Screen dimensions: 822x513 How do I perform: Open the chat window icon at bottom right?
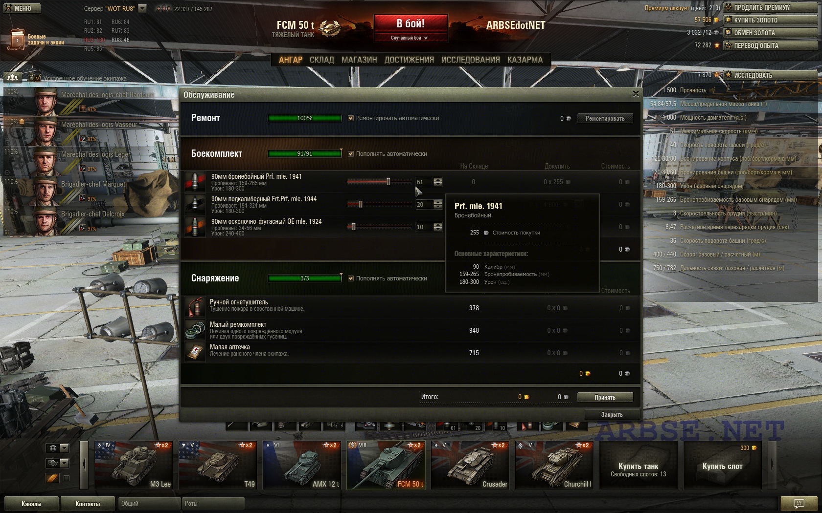(799, 503)
